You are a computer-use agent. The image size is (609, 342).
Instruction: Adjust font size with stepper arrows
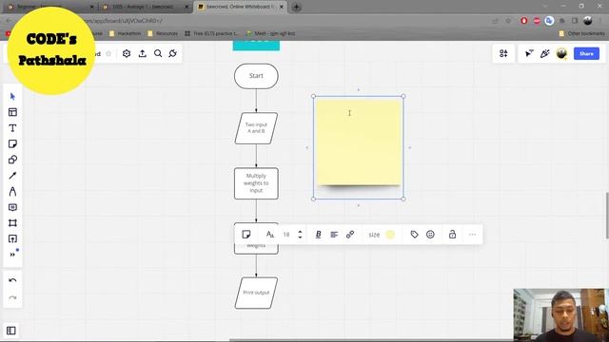300,235
